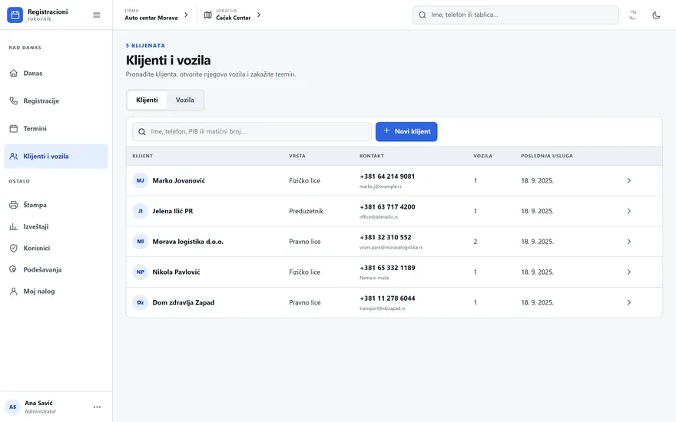676x422 pixels.
Task: Click the MJ avatar of Marko Jovanović
Action: click(x=140, y=180)
